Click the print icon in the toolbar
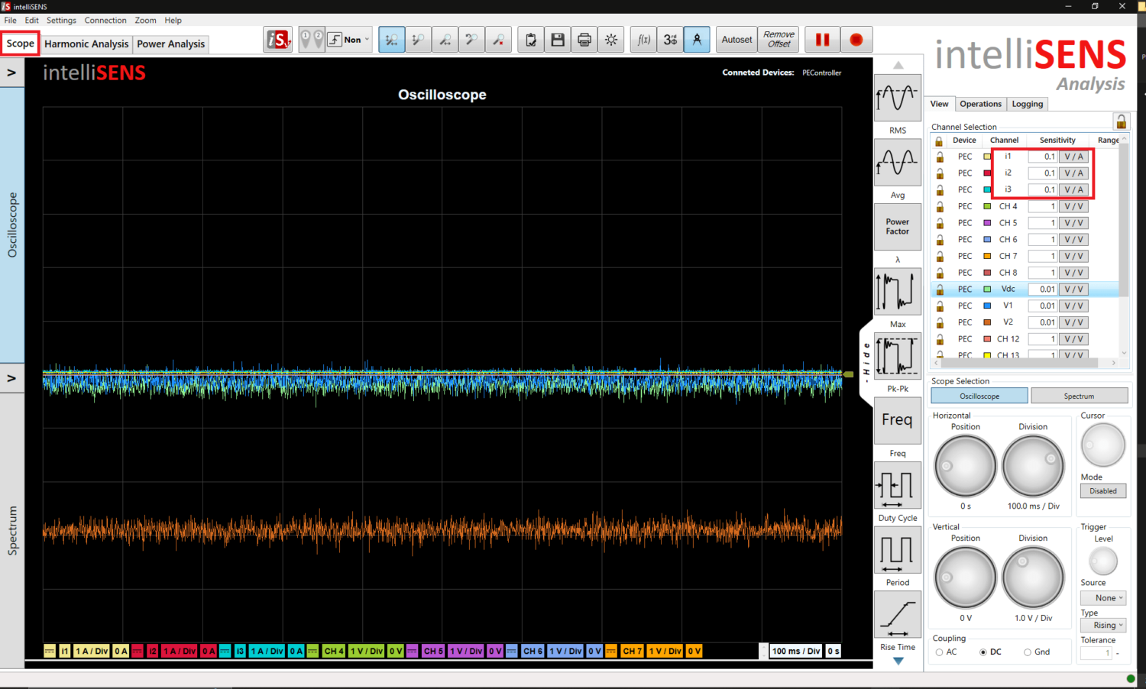Viewport: 1146px width, 689px height. point(584,39)
